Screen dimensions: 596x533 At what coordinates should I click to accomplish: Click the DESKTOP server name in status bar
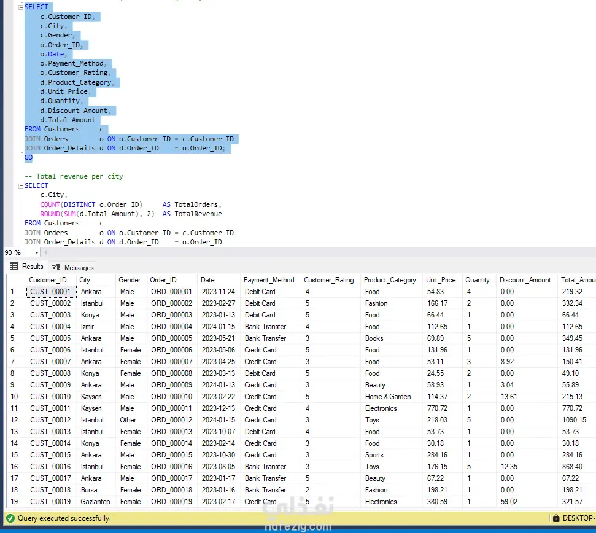(579, 518)
